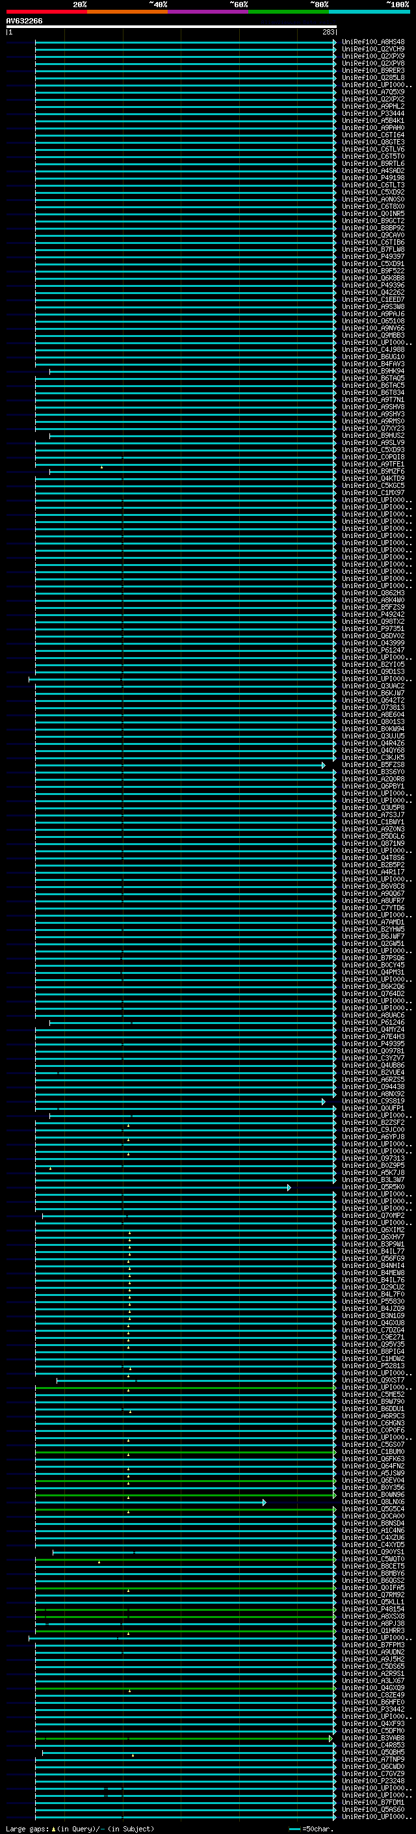The width and height of the screenshot is (416, 1834).
Task: Click the UniRef100_Q4GXQ9 entry
Action: pos(373,1688)
